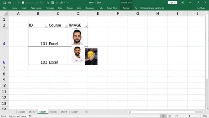The width and height of the screenshot is (209, 118).
Task: Open the View ribbon tab
Action: [x=79, y=8]
